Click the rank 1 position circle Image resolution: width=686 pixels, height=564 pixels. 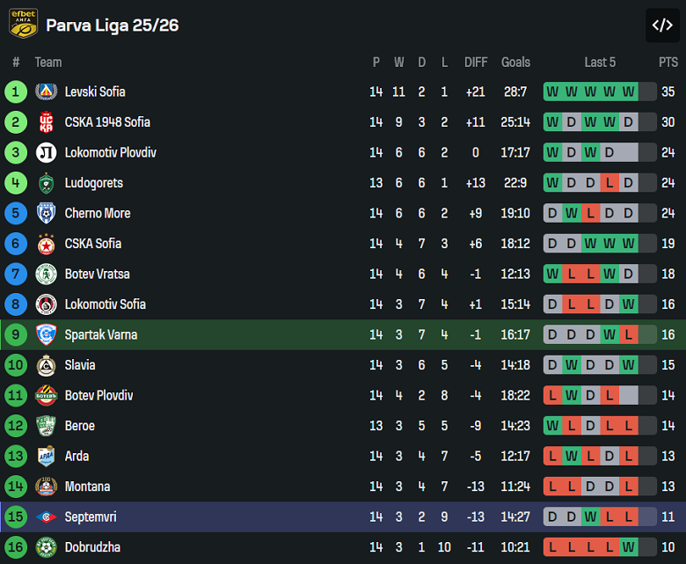[x=16, y=92]
